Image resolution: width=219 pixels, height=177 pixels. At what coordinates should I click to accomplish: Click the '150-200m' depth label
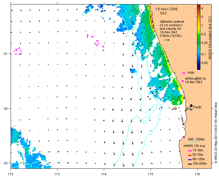coord(199,164)
